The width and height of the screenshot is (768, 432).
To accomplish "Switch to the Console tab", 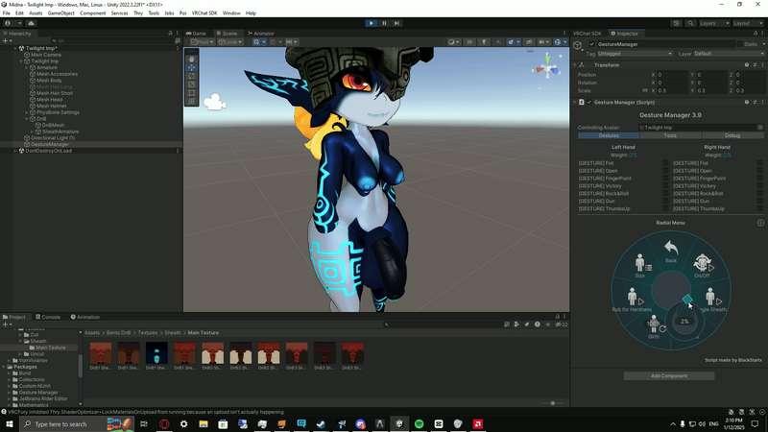I will click(x=50, y=317).
